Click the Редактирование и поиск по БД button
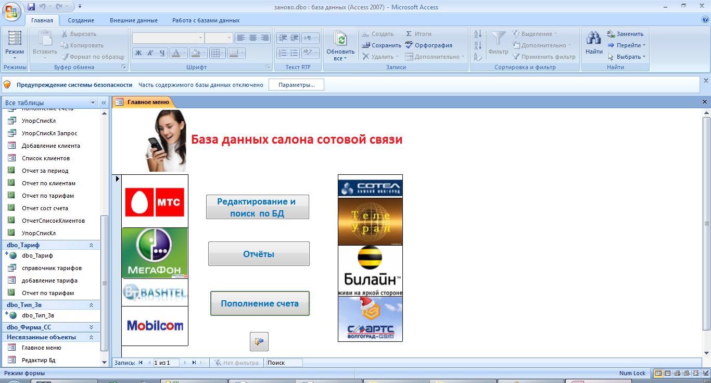The image size is (711, 383). [258, 207]
